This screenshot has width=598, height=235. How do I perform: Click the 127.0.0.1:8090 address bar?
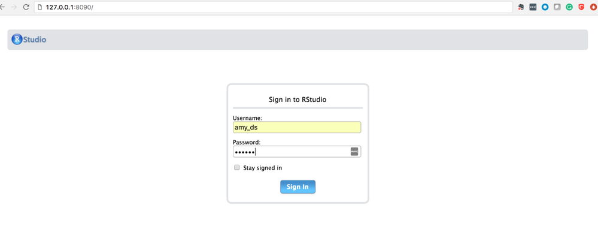pyautogui.click(x=273, y=7)
